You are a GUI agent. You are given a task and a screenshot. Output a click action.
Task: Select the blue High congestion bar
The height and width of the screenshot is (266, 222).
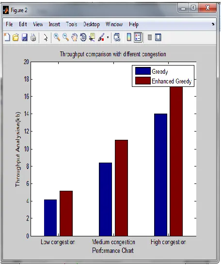coord(160,175)
